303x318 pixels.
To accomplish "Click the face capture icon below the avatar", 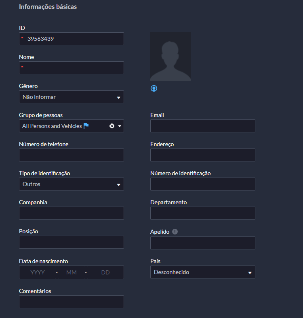I will point(154,88).
